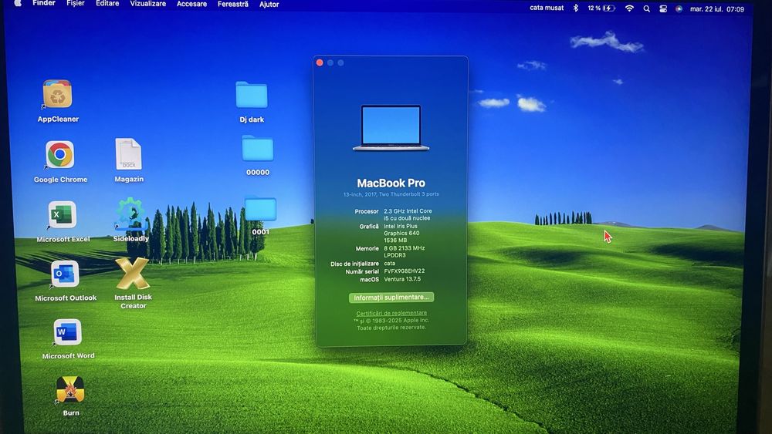The image size is (772, 434).
Task: Click the battery 12% indicator
Action: [601, 8]
